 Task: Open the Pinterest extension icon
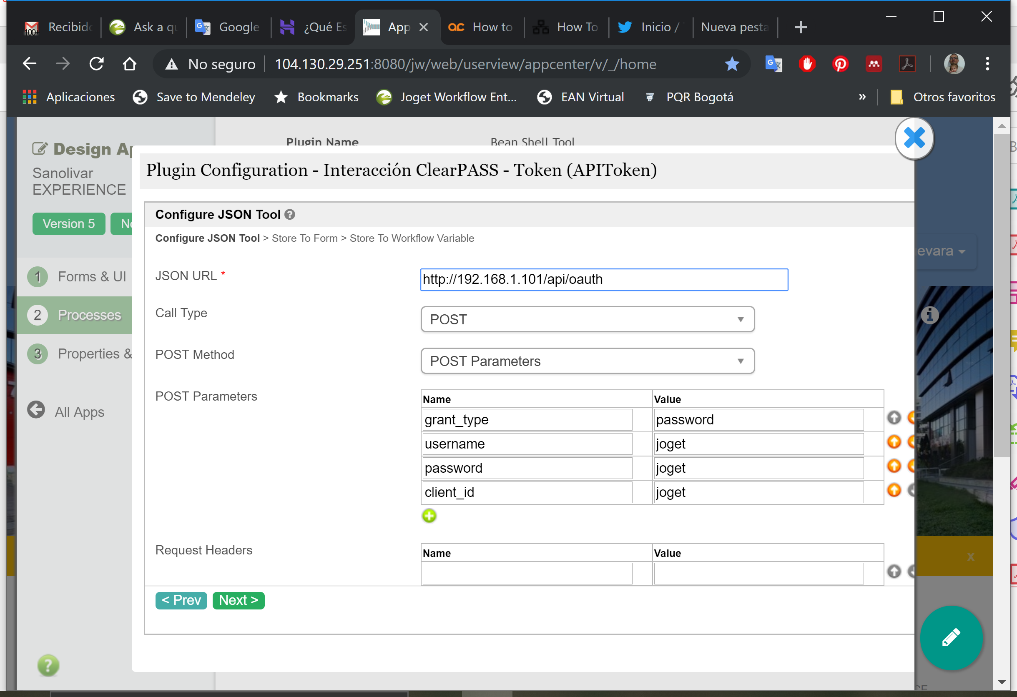[x=840, y=64]
